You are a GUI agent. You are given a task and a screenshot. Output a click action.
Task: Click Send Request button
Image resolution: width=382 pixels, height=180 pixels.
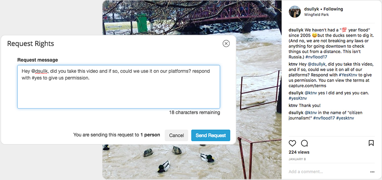211,135
